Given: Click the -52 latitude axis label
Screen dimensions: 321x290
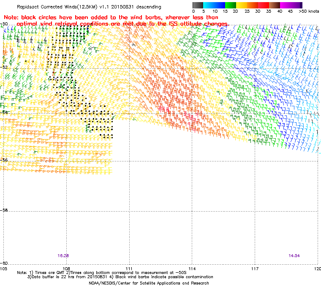Looking at the screenshot, I should (x=4, y=67).
